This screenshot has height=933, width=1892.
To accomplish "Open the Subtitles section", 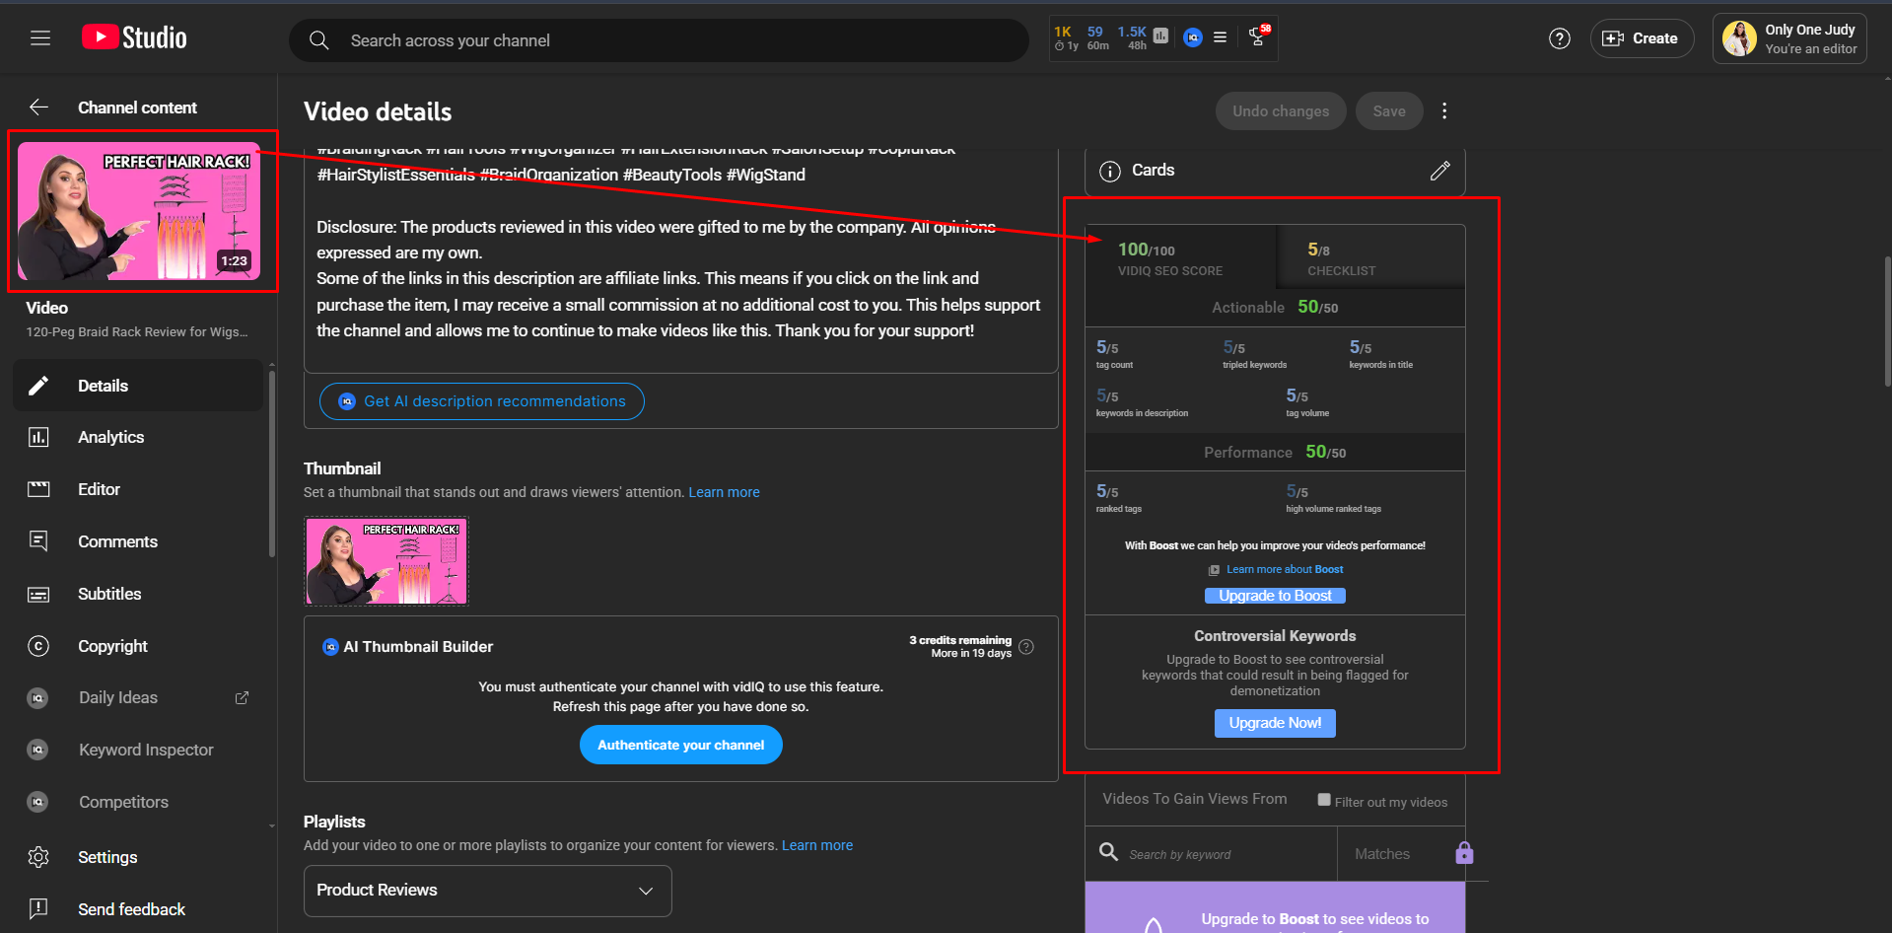I will coord(138,594).
